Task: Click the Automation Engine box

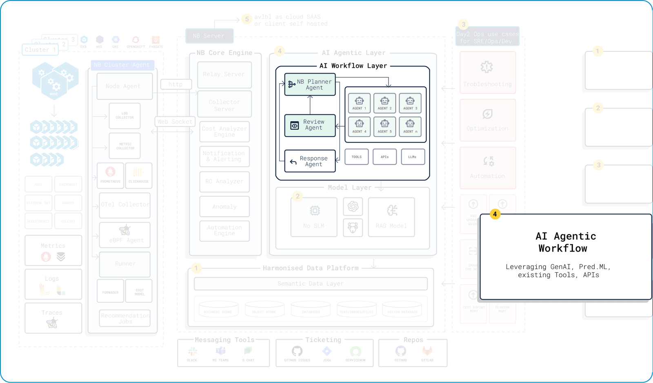Action: [224, 231]
